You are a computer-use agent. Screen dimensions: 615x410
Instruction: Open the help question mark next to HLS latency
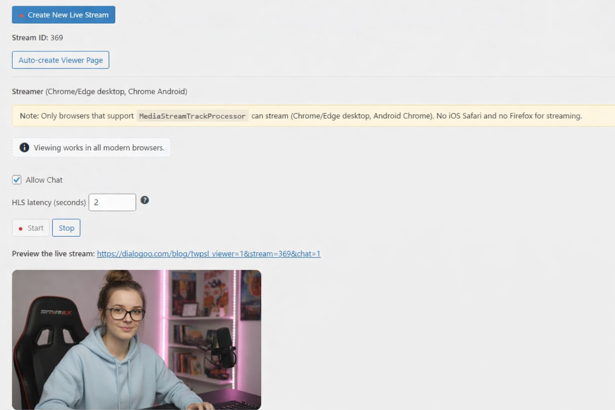coord(145,200)
